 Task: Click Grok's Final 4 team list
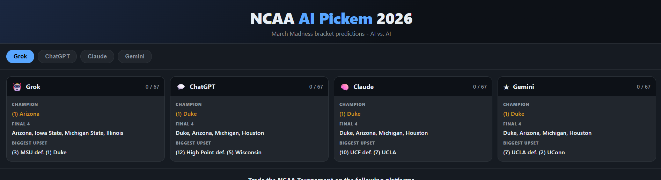tap(67, 133)
